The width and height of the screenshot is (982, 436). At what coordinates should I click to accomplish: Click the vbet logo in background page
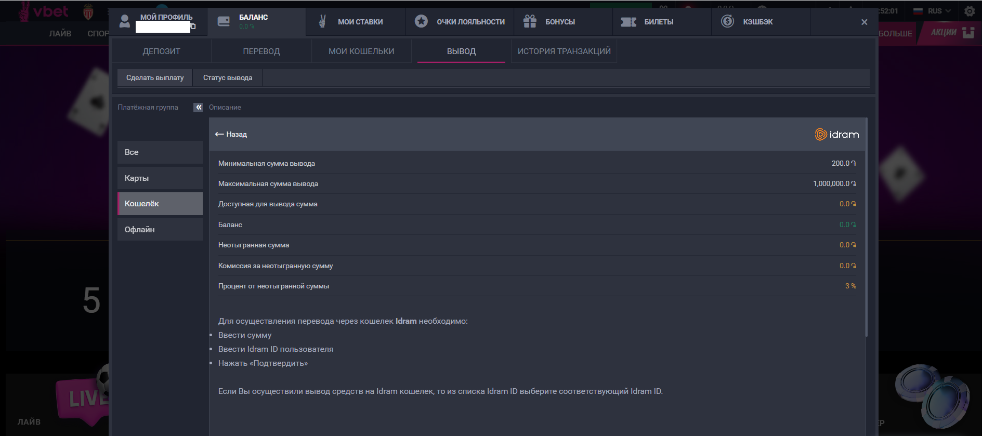click(44, 11)
